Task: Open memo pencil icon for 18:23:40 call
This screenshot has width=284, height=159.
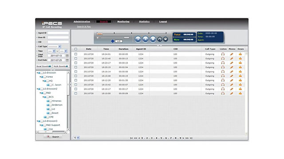Action: tap(232, 59)
